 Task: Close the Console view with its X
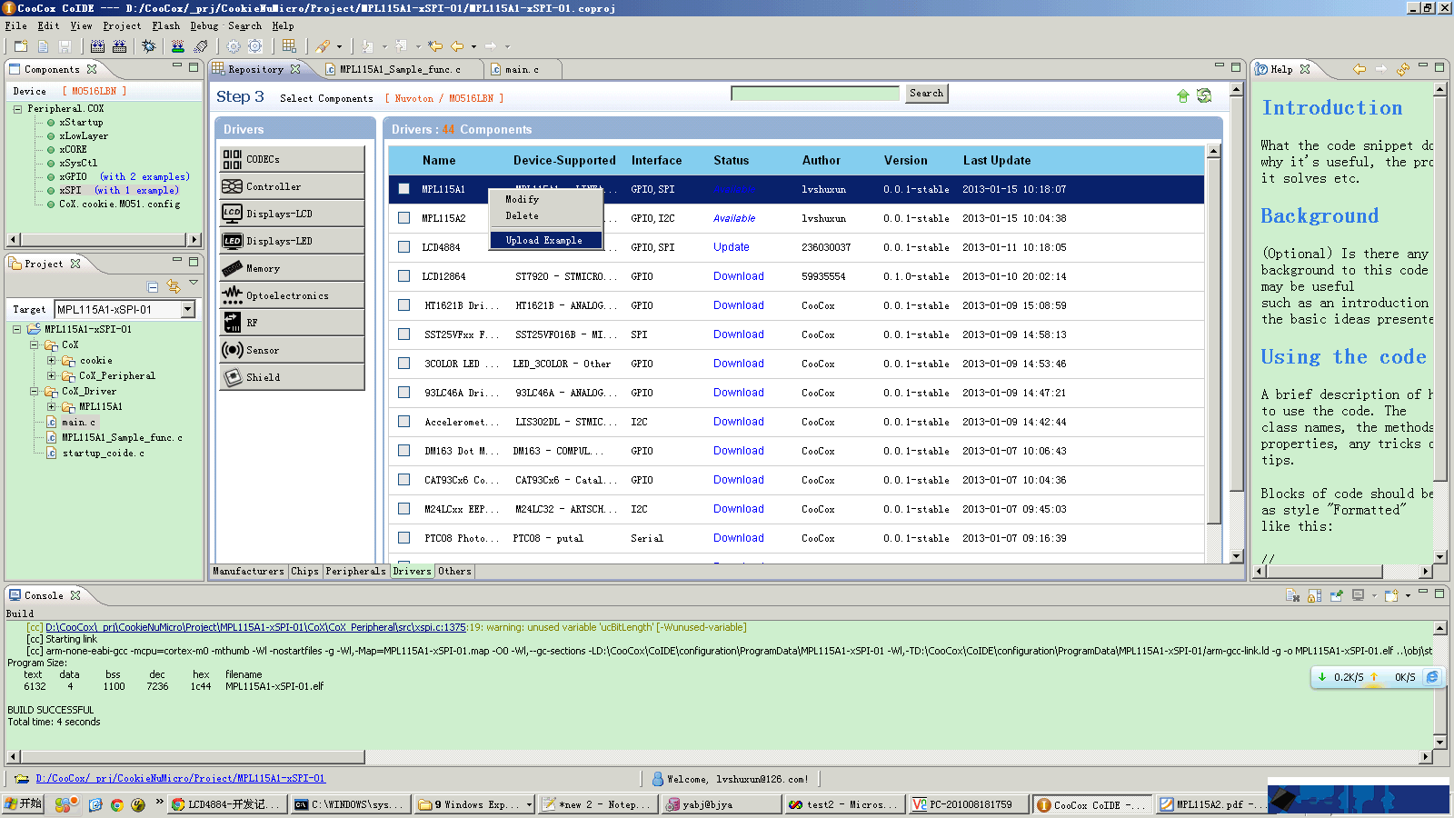pyautogui.click(x=75, y=595)
